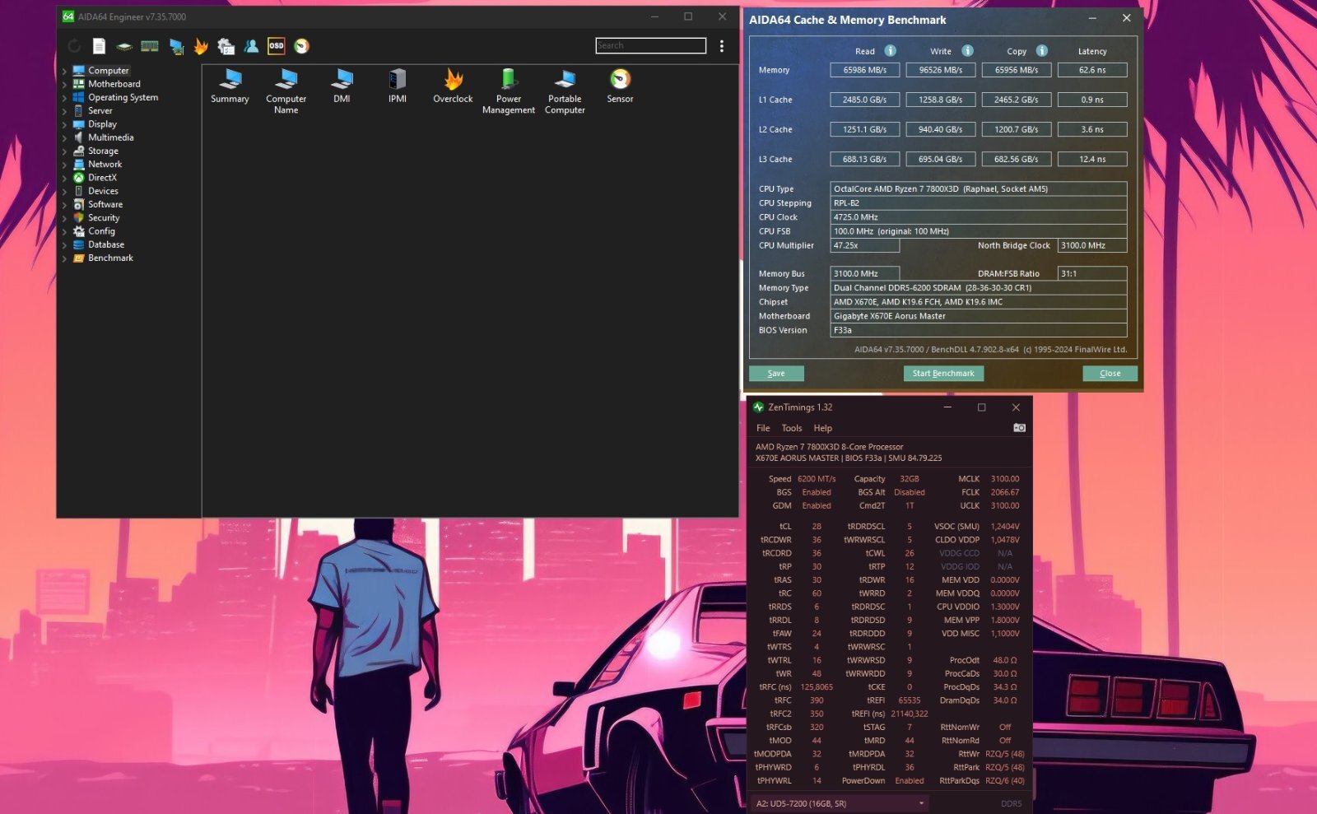Click the Start Benchmark button
Image resolution: width=1317 pixels, height=814 pixels.
click(943, 374)
